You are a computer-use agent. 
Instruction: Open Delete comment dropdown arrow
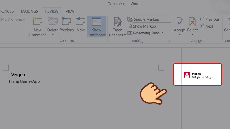pyautogui.click(x=53, y=35)
